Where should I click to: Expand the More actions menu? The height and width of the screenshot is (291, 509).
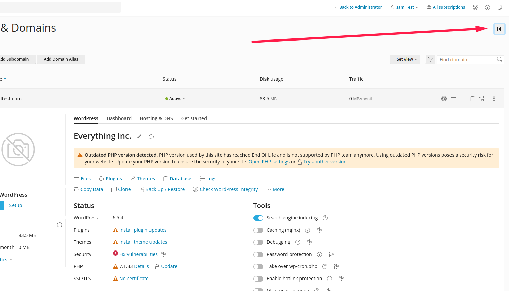point(275,189)
